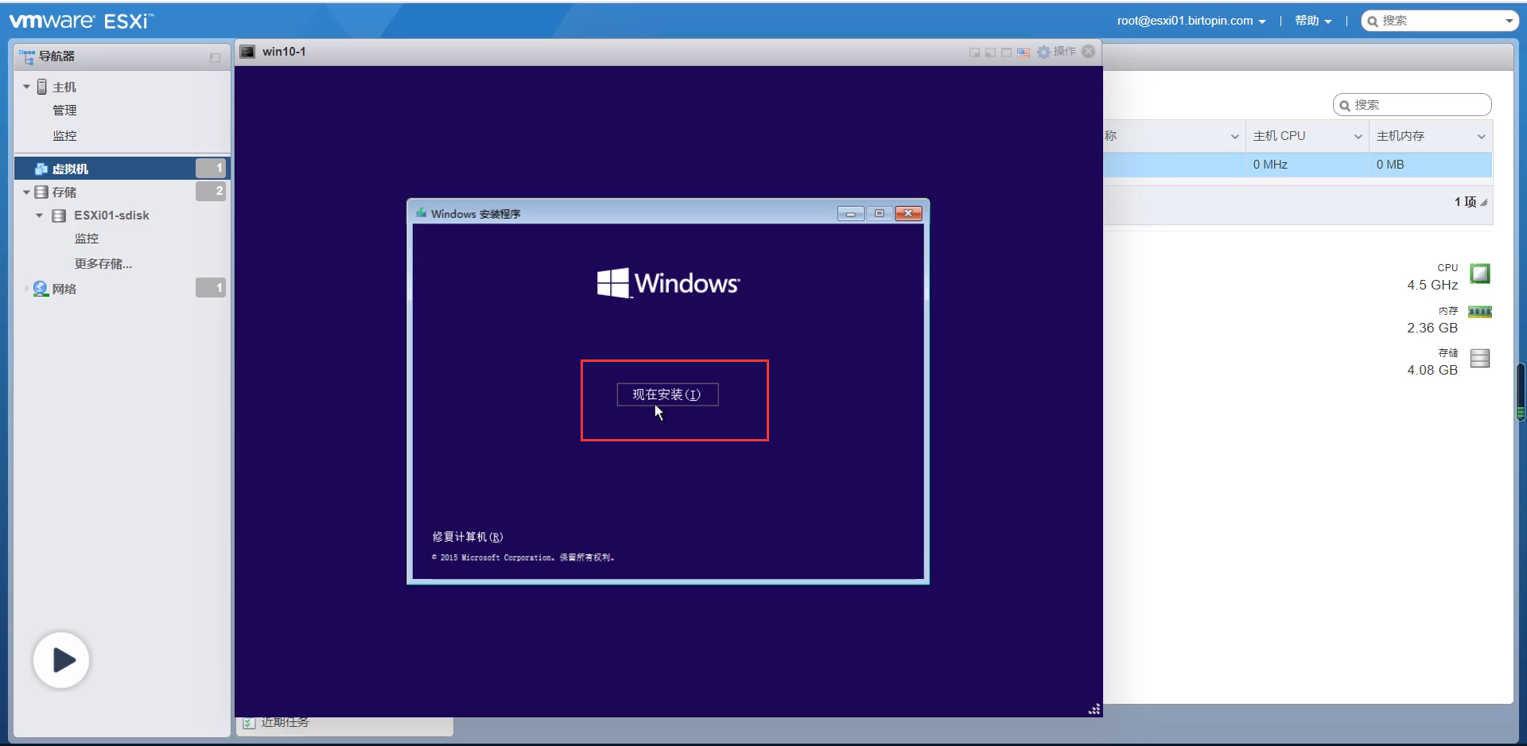Image resolution: width=1527 pixels, height=746 pixels.
Task: Close the win10-1 console with the round X
Action: 1089,52
